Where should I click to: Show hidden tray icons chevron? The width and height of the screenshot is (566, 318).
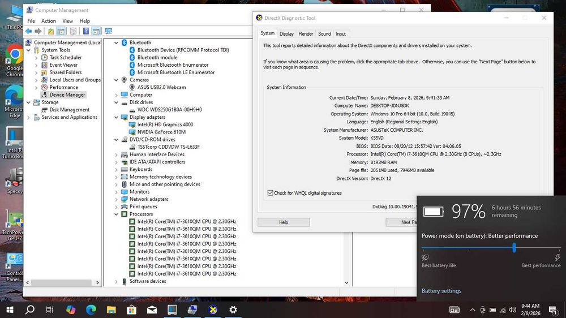[x=473, y=310]
